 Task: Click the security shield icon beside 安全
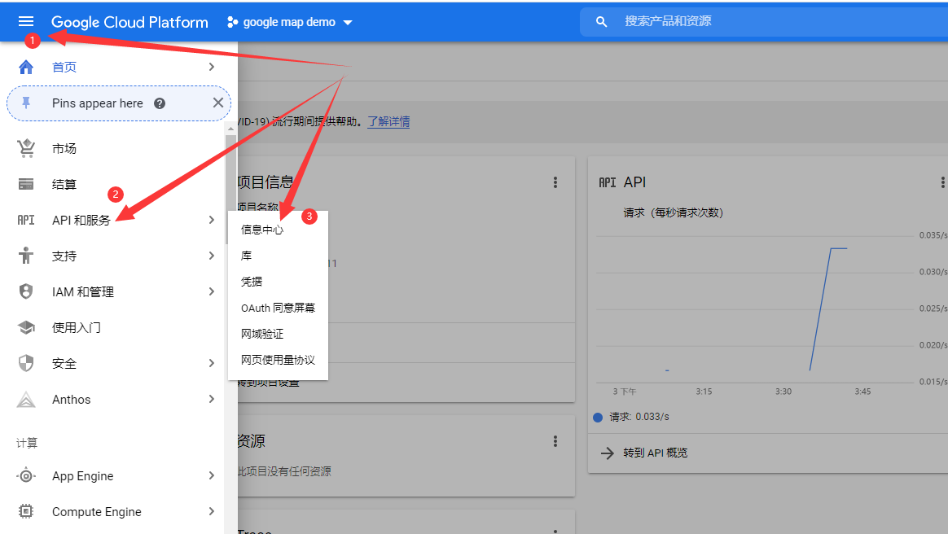click(x=26, y=363)
